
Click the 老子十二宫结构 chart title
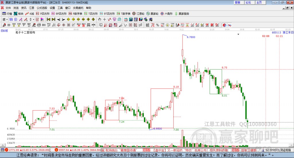point(25,32)
